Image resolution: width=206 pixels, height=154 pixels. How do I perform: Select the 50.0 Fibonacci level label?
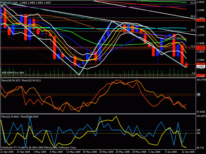point(193,16)
